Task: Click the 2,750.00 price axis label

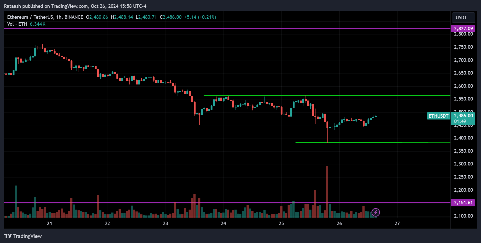Action: click(x=463, y=47)
